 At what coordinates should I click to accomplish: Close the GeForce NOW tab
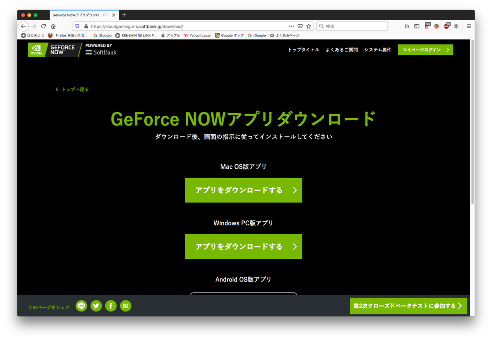(x=114, y=15)
